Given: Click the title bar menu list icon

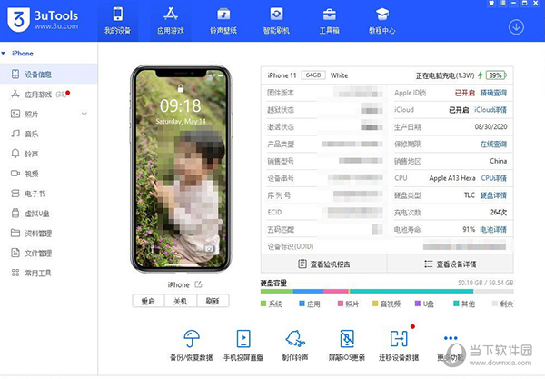Looking at the screenshot, I should tap(502, 3).
